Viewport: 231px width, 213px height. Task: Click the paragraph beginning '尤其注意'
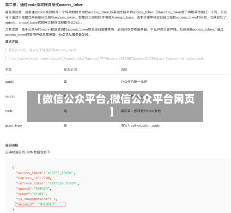click(115, 32)
